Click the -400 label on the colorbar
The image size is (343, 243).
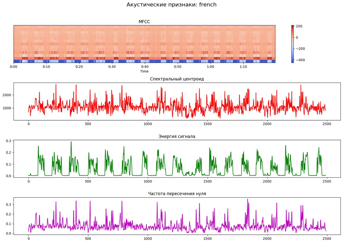point(300,60)
